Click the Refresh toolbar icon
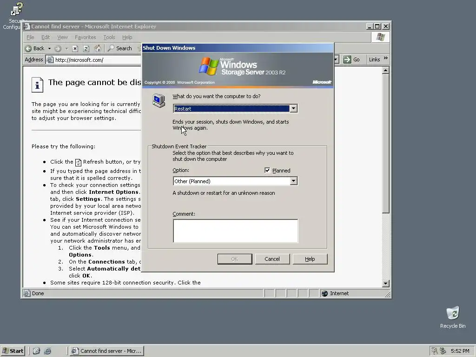Image resolution: width=476 pixels, height=357 pixels. tap(86, 48)
